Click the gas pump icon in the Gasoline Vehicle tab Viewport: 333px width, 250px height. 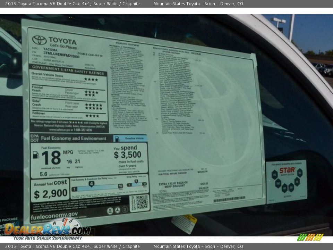click(x=117, y=139)
